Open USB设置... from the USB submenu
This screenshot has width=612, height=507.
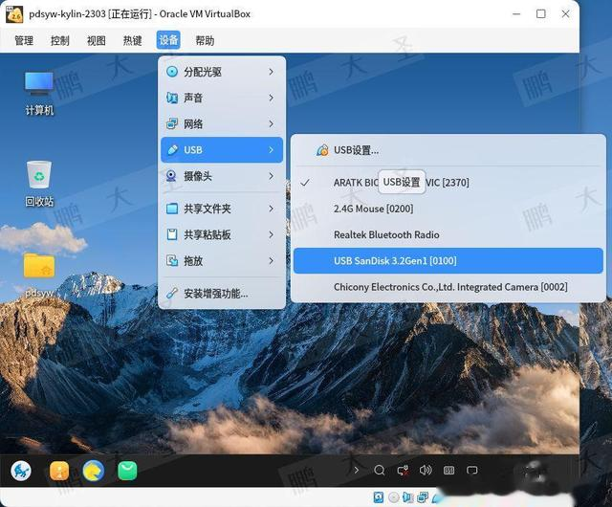point(448,150)
